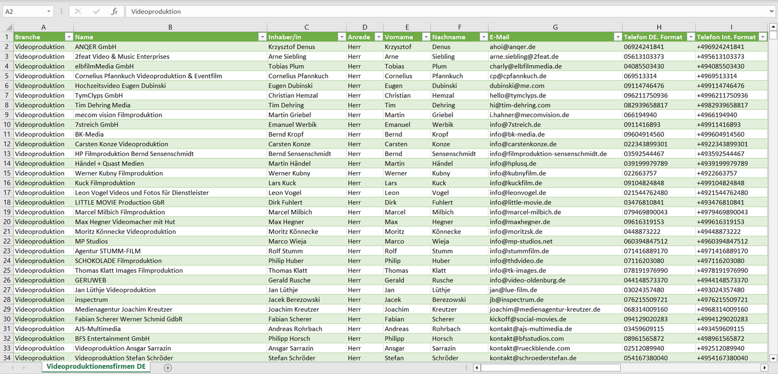Select row 15 by its row header
Screen dimensions: 778x374
[x=7, y=173]
